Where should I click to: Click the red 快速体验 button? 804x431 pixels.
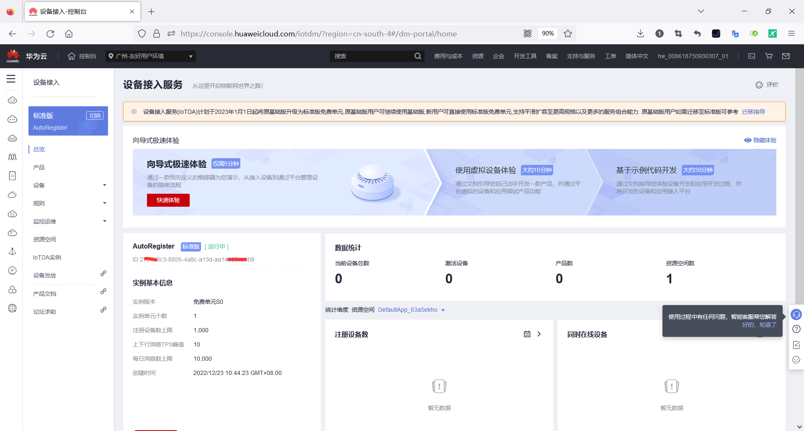(168, 200)
